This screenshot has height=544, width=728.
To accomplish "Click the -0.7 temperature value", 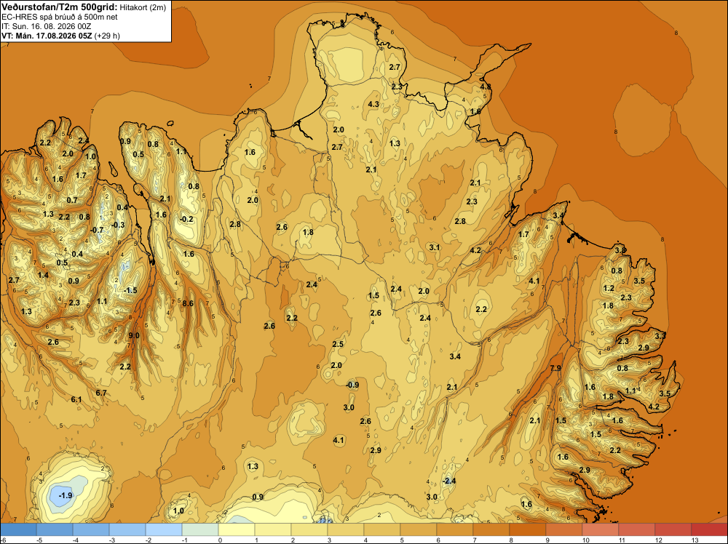I will (x=97, y=230).
